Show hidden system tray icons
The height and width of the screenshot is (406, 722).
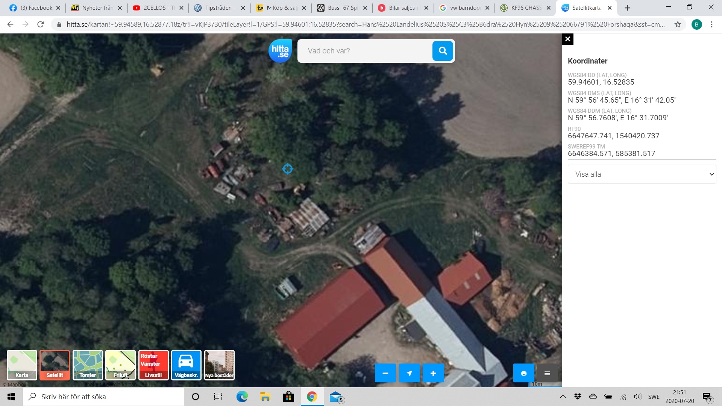[563, 397]
